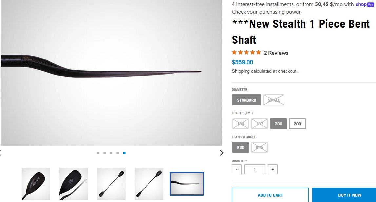Select Standard diameter option
Viewport: 376px width, 202px height.
(x=247, y=100)
